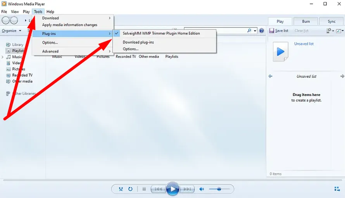This screenshot has height=198, width=345.
Task: Open the list options dropdown icon
Action: pos(330,31)
